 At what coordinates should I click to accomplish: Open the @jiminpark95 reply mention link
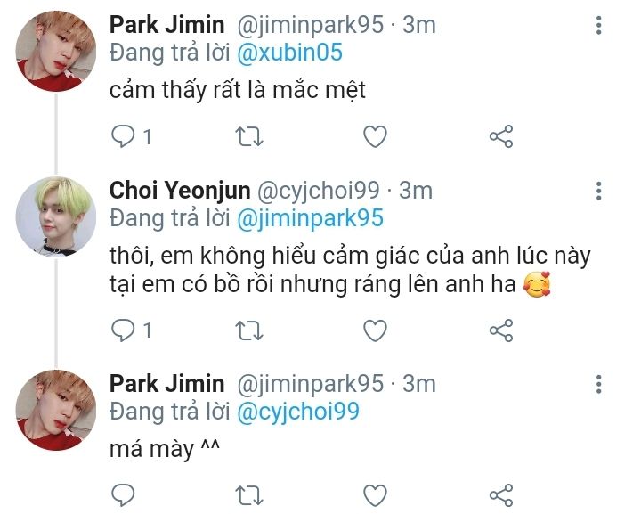pos(312,218)
